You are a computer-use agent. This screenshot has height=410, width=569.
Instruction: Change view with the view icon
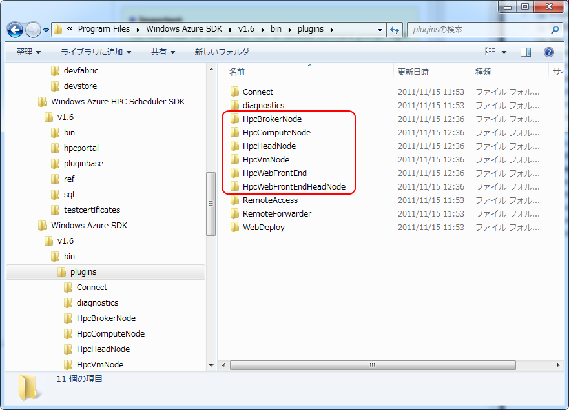pyautogui.click(x=490, y=52)
